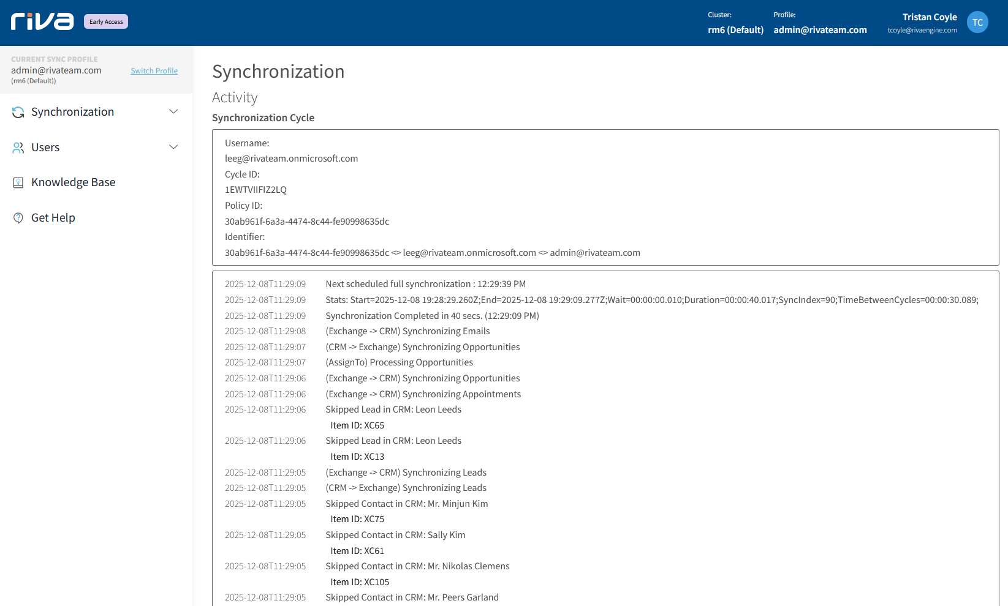Screen dimensions: 1008x606
Task: Click Skipped Contact Mr. Peers Garland entry
Action: [x=412, y=597]
